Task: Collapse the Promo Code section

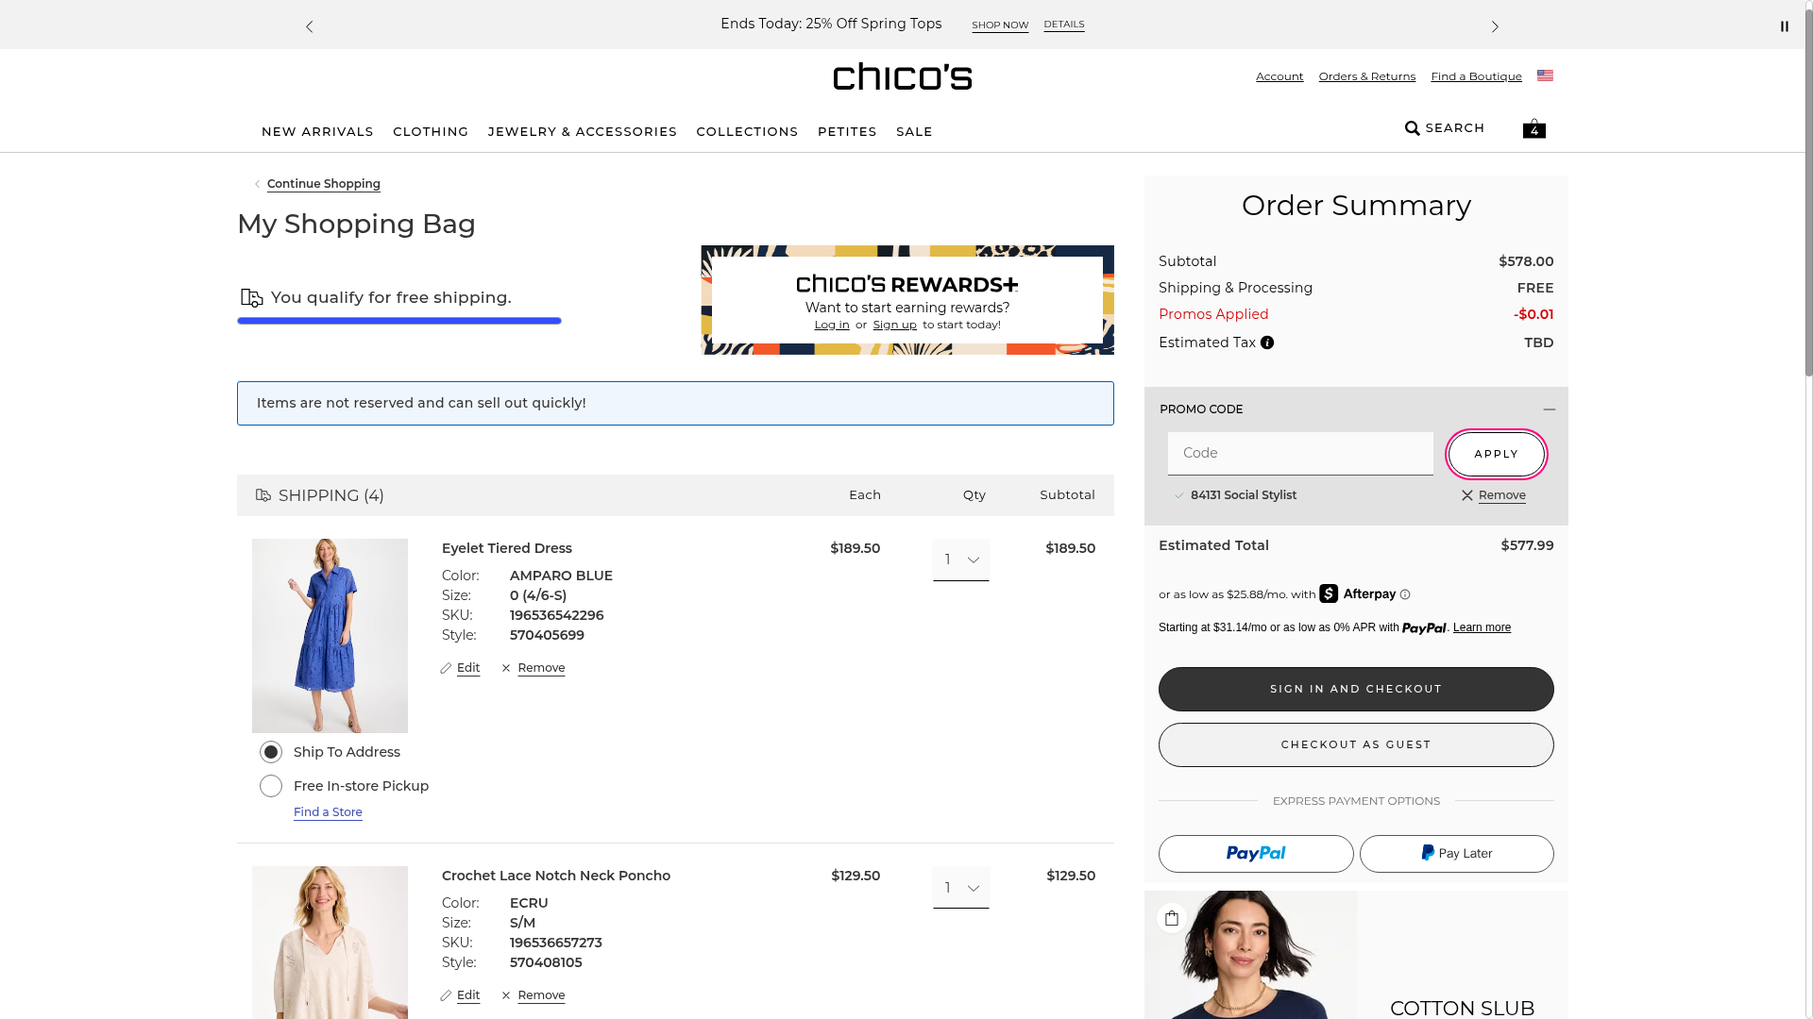Action: click(1549, 409)
